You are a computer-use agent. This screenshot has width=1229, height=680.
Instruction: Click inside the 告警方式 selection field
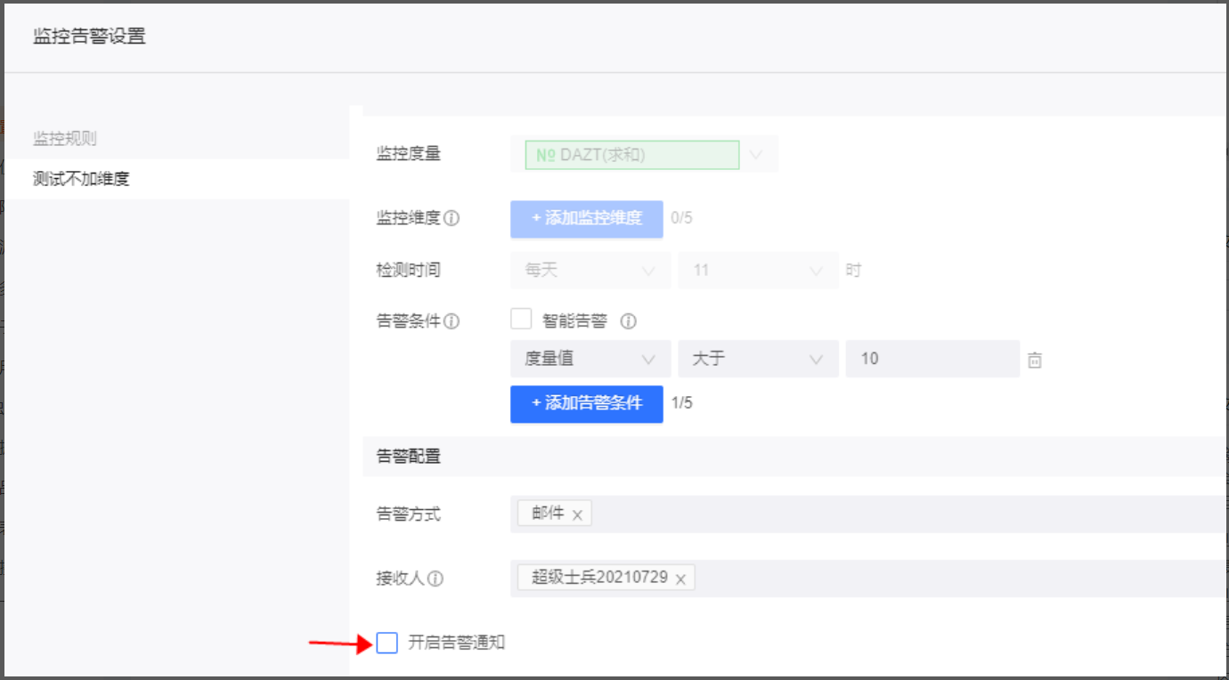[x=891, y=514]
